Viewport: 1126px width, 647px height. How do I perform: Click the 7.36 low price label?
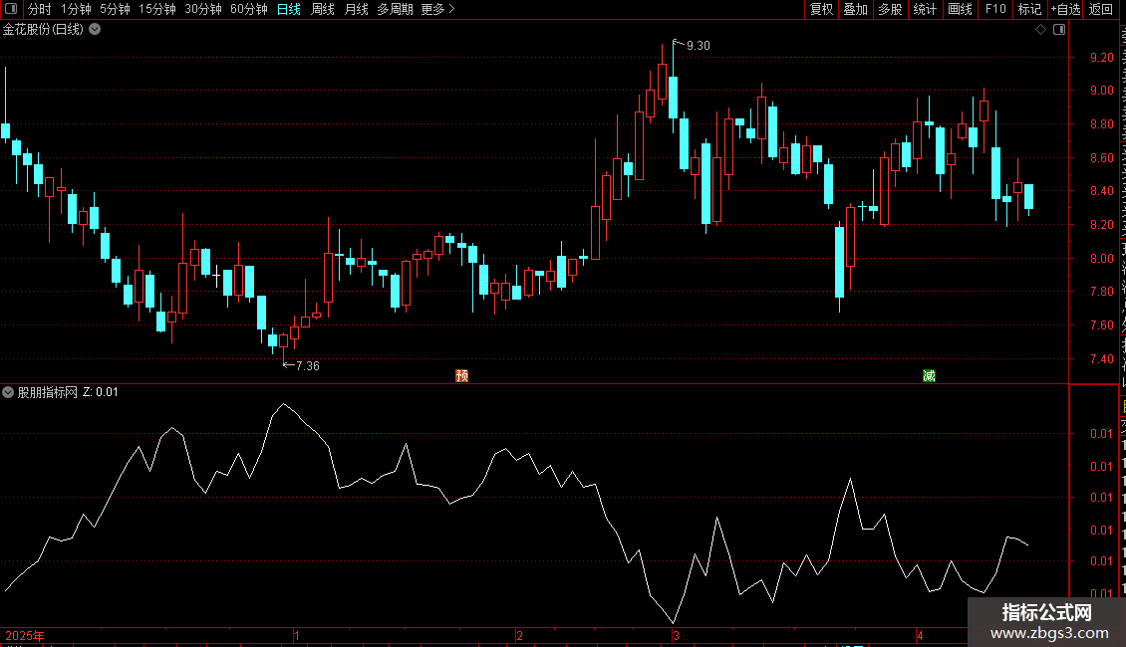307,366
